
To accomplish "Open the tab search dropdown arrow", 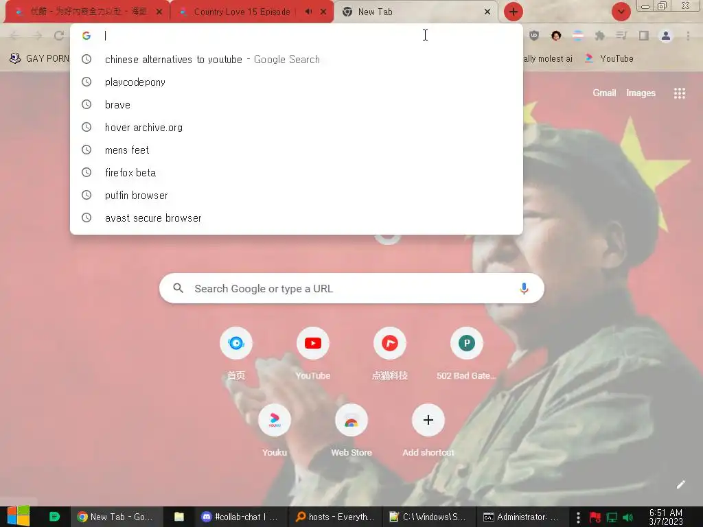I will pyautogui.click(x=621, y=12).
